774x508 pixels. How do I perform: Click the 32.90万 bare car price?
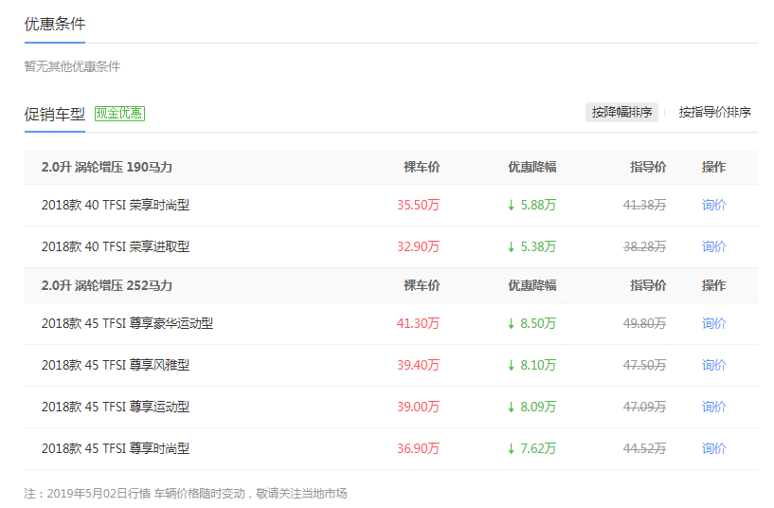click(x=418, y=246)
